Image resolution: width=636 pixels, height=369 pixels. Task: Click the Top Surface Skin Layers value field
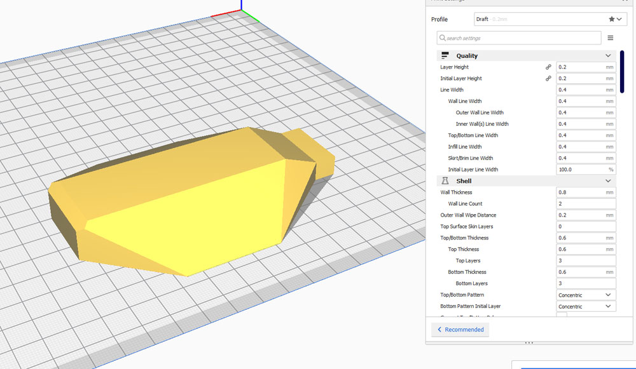(x=586, y=226)
